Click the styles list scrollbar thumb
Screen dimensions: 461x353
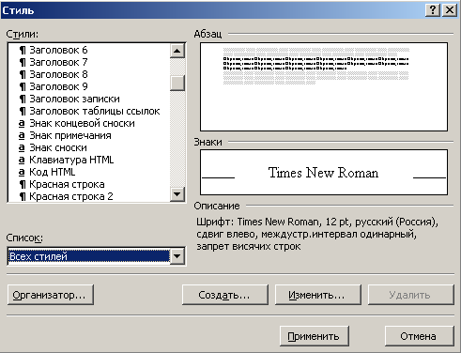pos(177,83)
